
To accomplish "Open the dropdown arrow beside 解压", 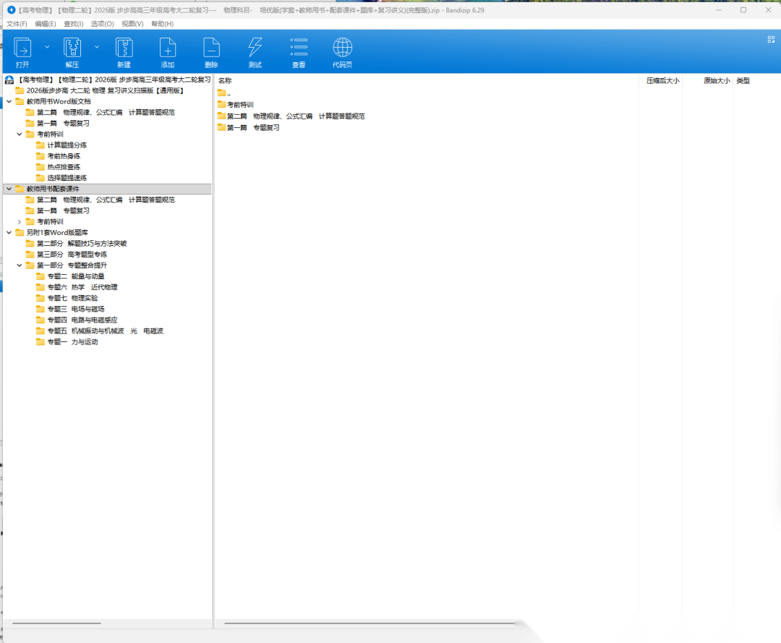I will coord(97,47).
